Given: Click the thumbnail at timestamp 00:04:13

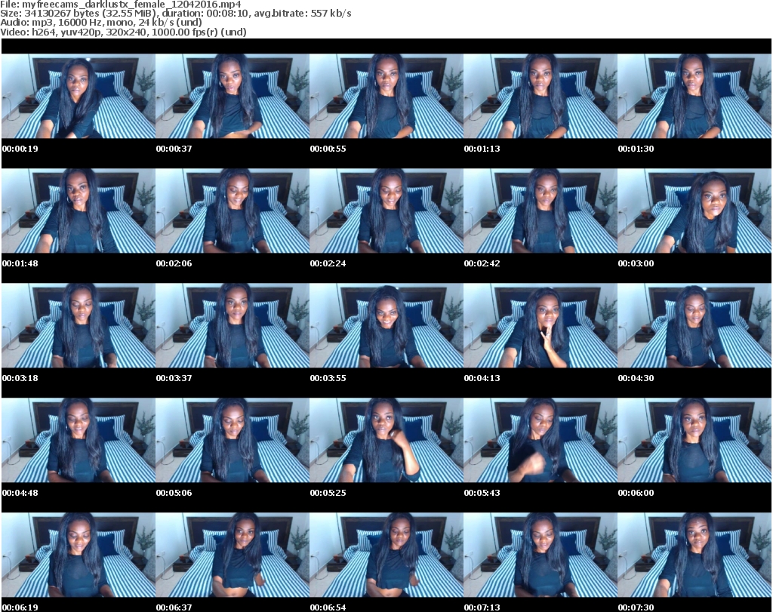Looking at the screenshot, I should [540, 326].
